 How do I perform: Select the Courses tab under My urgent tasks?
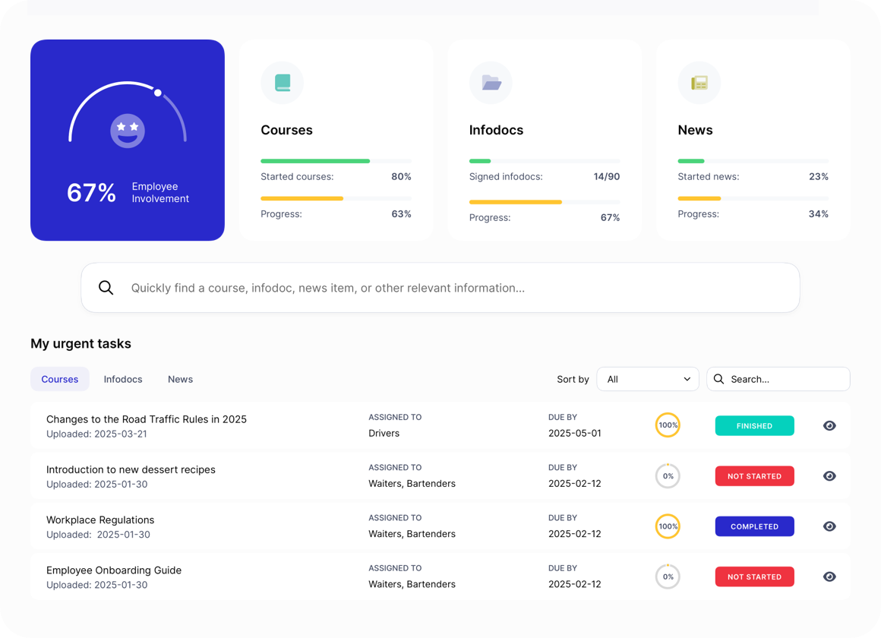(60, 379)
